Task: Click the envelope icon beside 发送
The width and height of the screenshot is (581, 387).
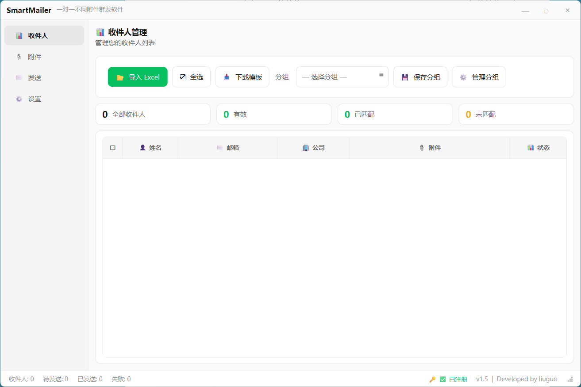Action: (19, 77)
